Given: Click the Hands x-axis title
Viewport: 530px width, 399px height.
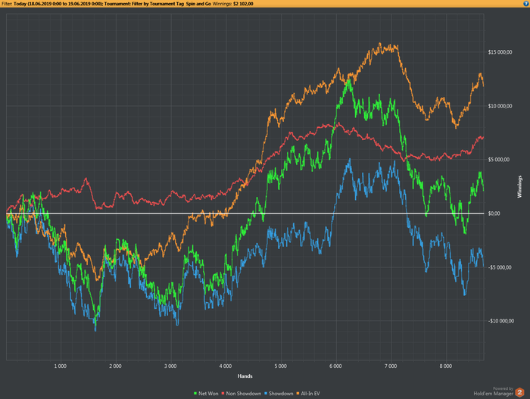Looking at the screenshot, I should 245,376.
